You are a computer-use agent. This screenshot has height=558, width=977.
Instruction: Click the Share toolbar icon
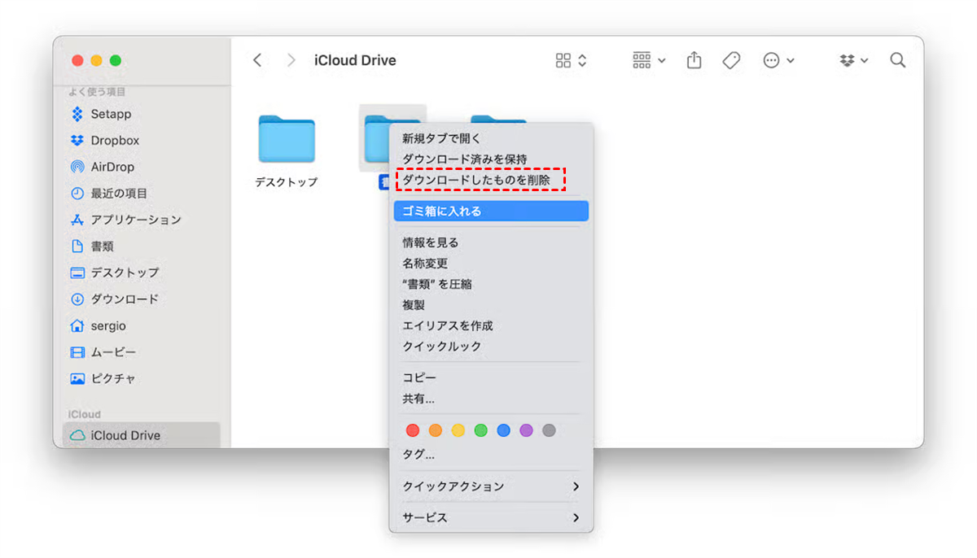[x=694, y=60]
